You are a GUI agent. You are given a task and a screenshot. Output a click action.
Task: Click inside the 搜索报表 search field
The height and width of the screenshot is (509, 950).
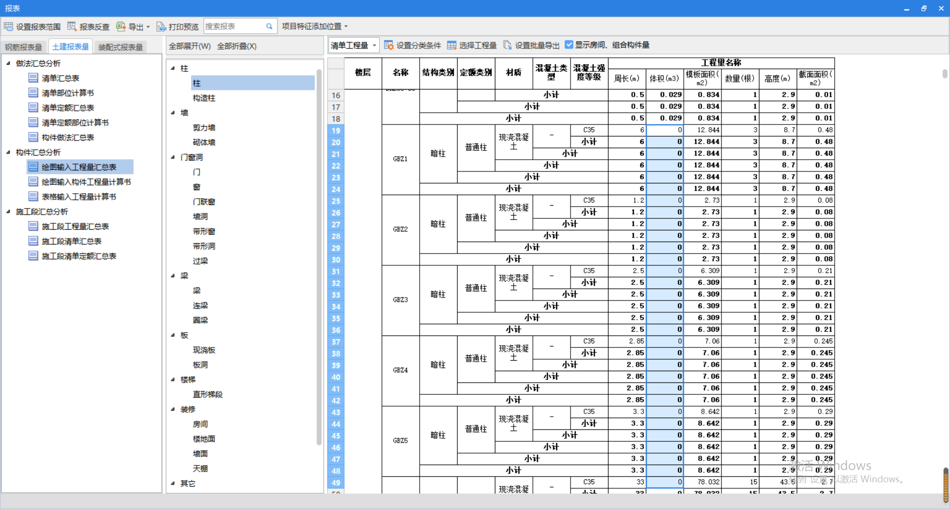235,26
